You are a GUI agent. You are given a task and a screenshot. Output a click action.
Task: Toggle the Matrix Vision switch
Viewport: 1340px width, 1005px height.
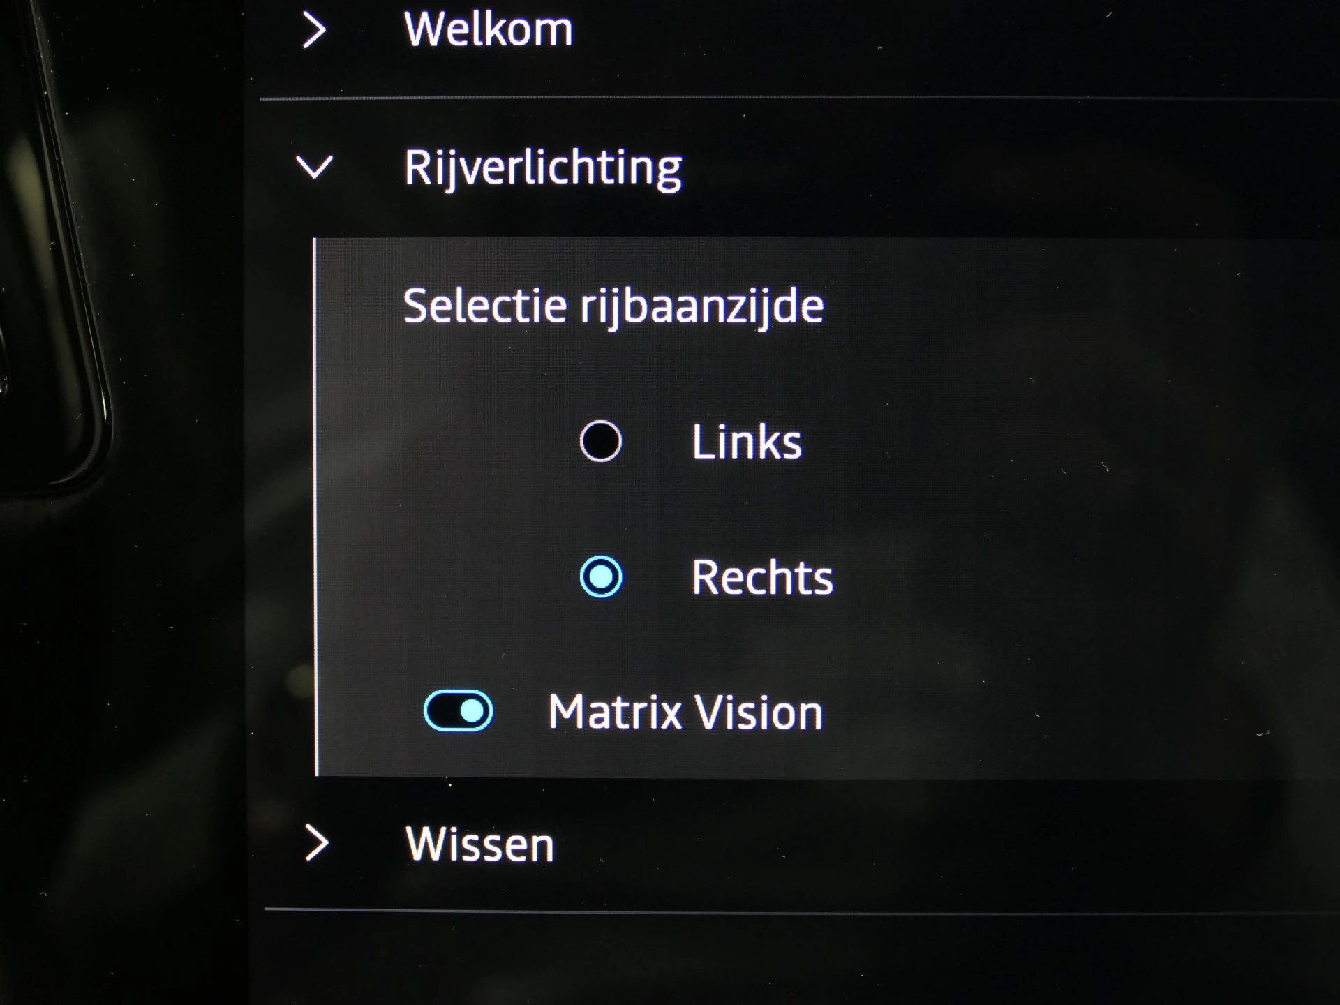pyautogui.click(x=459, y=710)
